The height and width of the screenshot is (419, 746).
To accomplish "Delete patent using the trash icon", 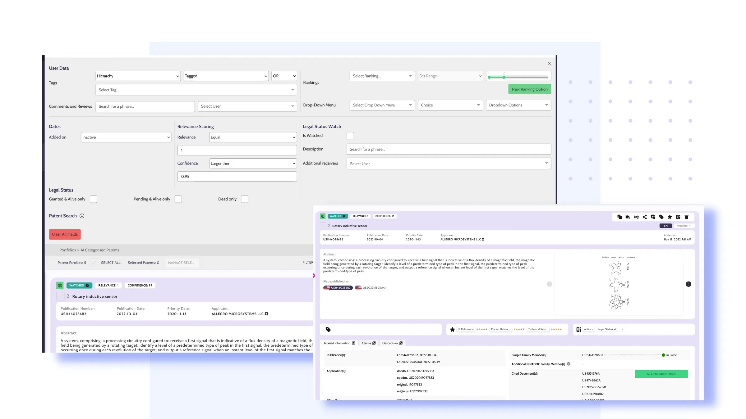I will [687, 217].
